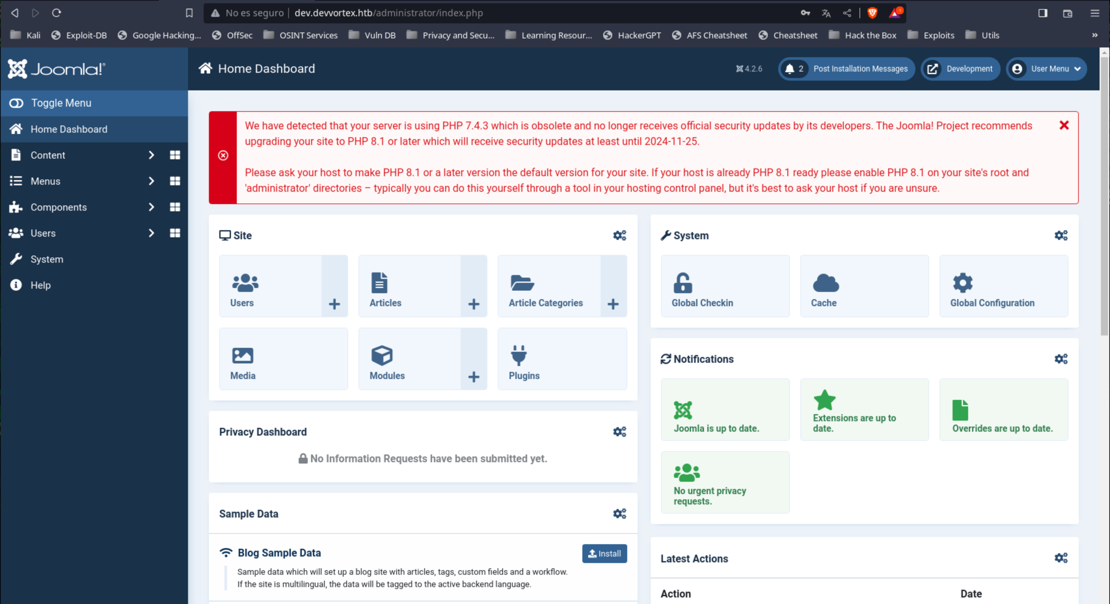
Task: Open Help from the sidebar
Action: (x=94, y=285)
